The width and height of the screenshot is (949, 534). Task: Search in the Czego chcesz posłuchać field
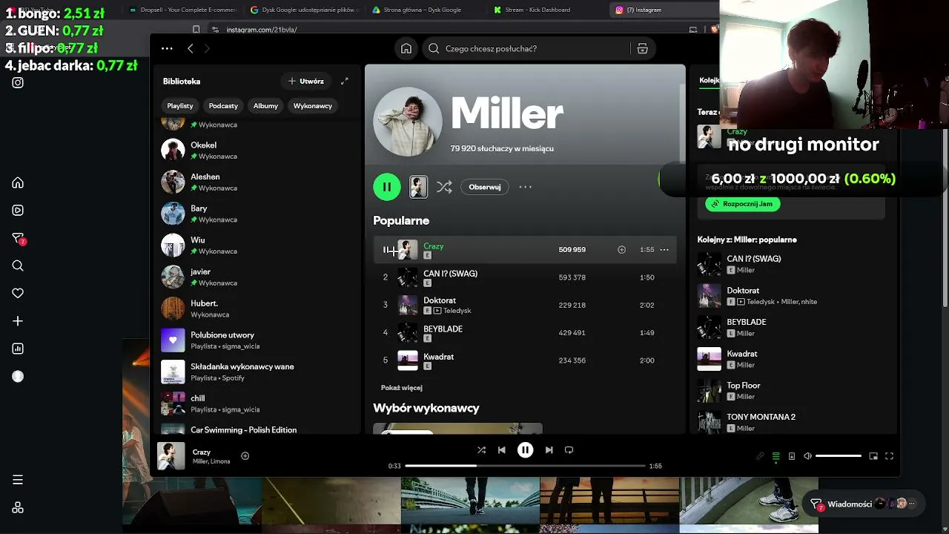(x=526, y=48)
